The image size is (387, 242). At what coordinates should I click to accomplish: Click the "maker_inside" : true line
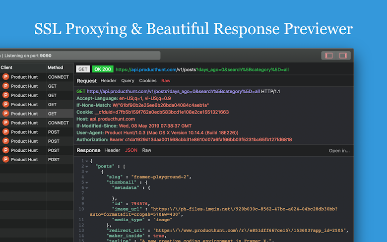click(136, 236)
